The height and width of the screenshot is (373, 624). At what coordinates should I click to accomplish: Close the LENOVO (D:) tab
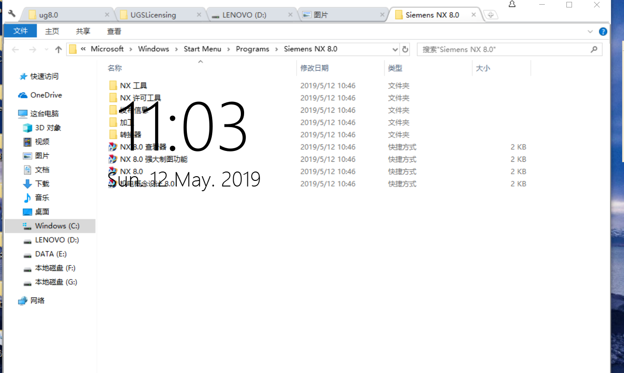[290, 15]
